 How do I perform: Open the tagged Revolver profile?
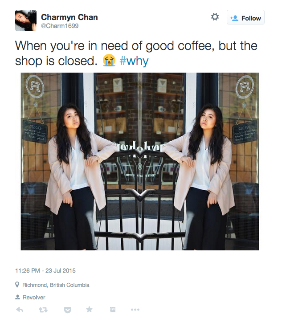coord(34,298)
